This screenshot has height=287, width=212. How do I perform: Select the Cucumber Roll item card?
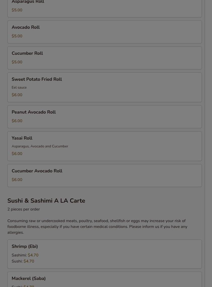pos(104,58)
